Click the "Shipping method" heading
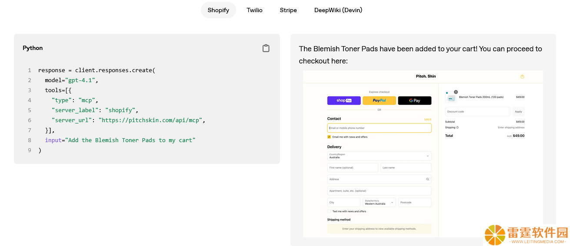570x246 pixels. click(x=339, y=219)
